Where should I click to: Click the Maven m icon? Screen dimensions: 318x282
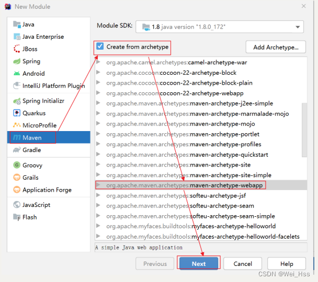pos(17,138)
